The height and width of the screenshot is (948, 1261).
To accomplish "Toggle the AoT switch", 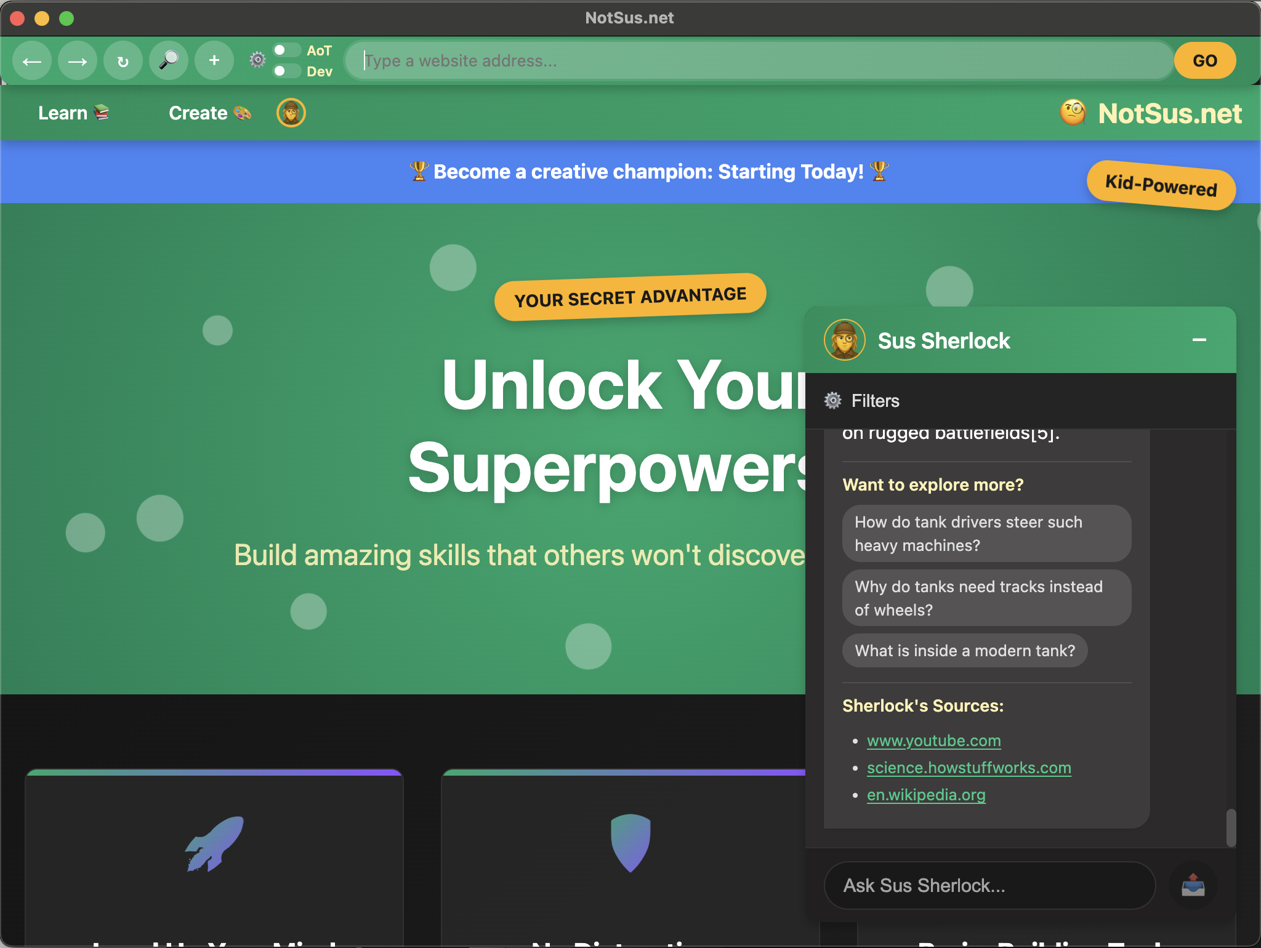I will tap(286, 50).
